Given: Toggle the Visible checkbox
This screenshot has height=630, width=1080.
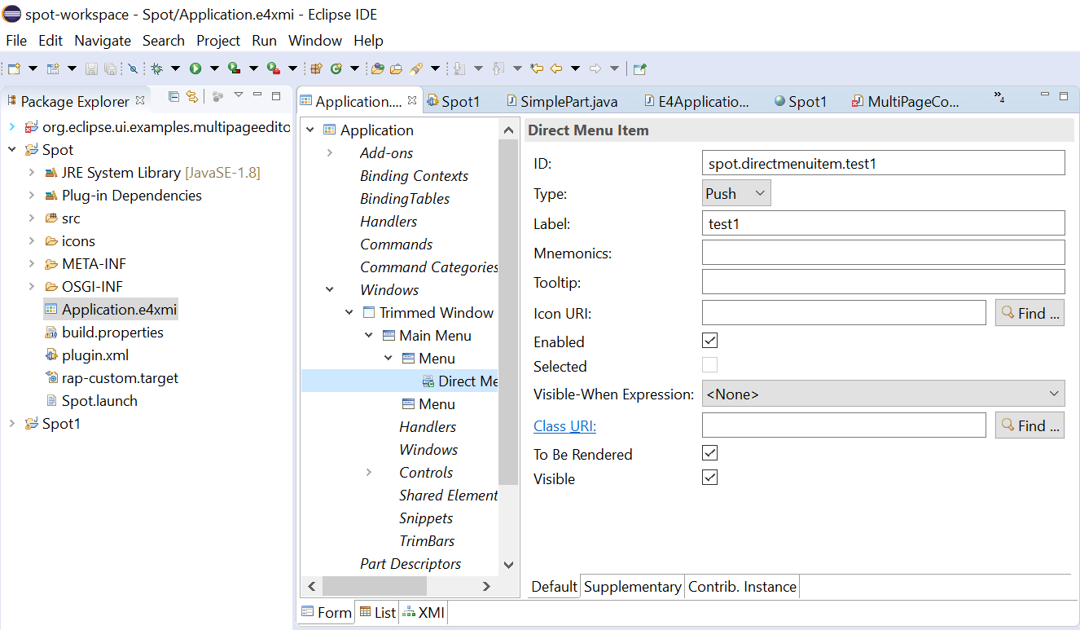Looking at the screenshot, I should (x=709, y=478).
